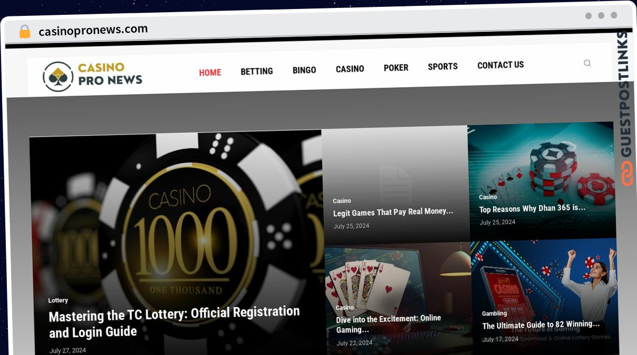Open Ultimate Guide to 82 Winning article
637x355 pixels.
pyautogui.click(x=541, y=324)
